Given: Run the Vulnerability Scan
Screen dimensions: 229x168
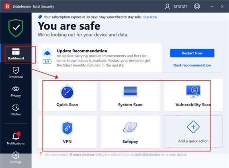Looking at the screenshot, I should [x=193, y=95].
